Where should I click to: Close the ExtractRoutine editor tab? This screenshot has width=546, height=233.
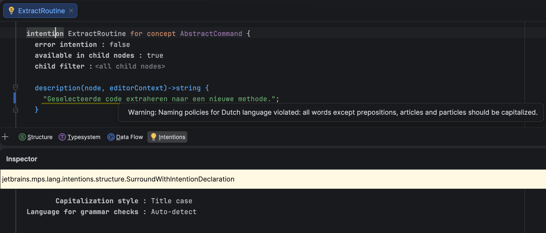tap(71, 11)
